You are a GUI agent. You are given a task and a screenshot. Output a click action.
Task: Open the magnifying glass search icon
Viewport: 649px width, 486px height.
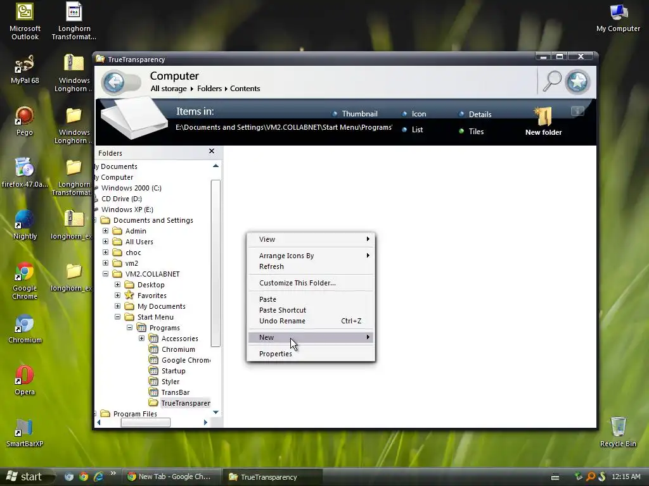(552, 81)
